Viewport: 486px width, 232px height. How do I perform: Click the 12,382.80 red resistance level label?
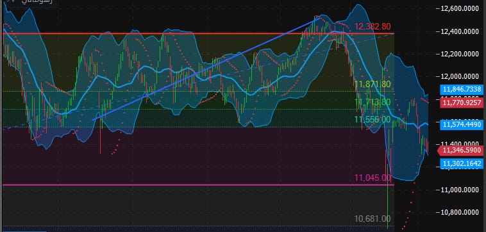pyautogui.click(x=373, y=27)
